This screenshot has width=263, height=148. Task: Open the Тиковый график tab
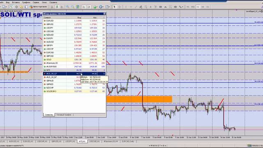click(x=64, y=115)
